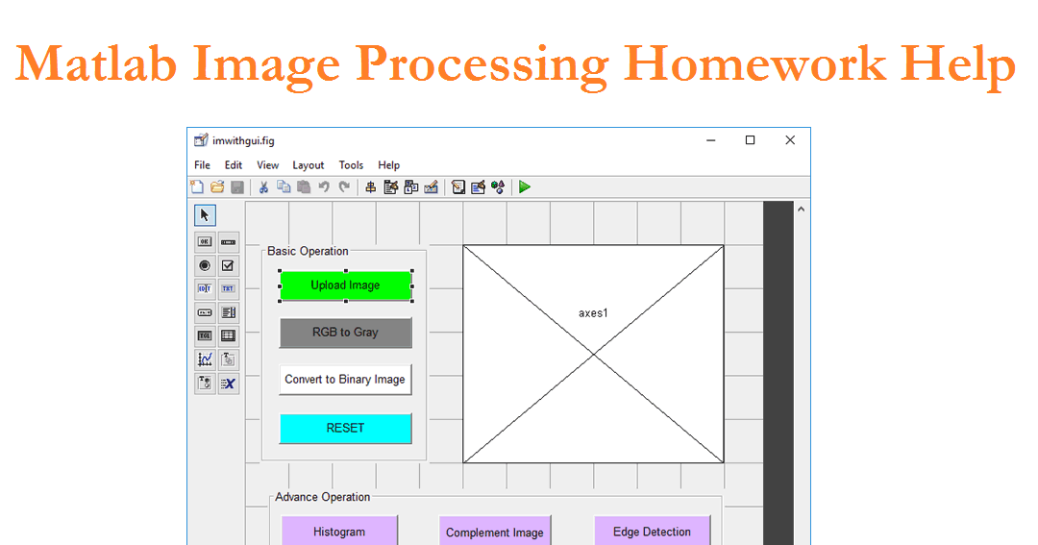Open the File menu
Image resolution: width=1038 pixels, height=545 pixels.
pos(202,165)
